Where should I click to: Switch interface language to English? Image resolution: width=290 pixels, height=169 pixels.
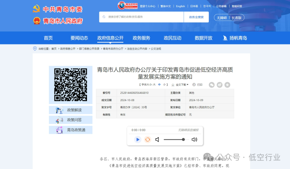[x=180, y=6]
